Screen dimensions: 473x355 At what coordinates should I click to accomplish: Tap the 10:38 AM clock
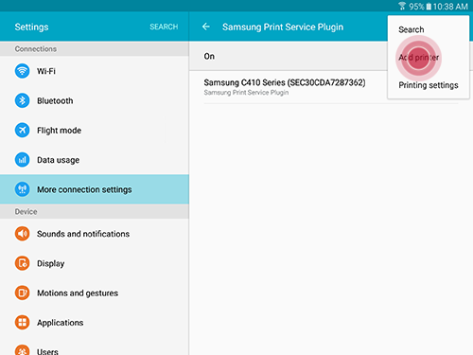[x=450, y=7]
